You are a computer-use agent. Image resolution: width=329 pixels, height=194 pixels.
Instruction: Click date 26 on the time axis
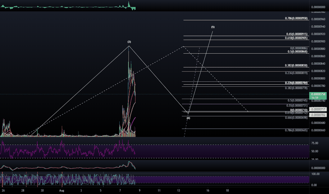(x=3, y=190)
